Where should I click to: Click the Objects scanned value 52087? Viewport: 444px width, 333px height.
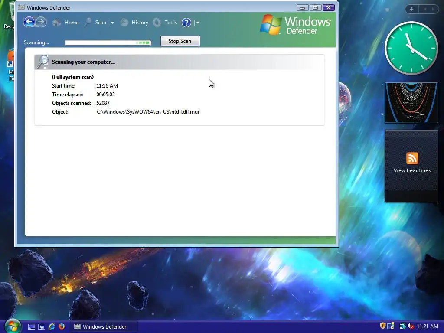click(103, 103)
